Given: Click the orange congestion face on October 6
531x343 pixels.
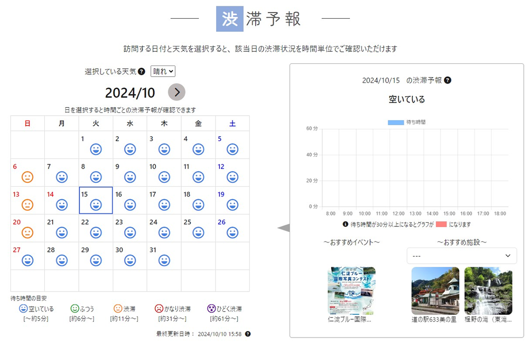Looking at the screenshot, I should point(27,177).
